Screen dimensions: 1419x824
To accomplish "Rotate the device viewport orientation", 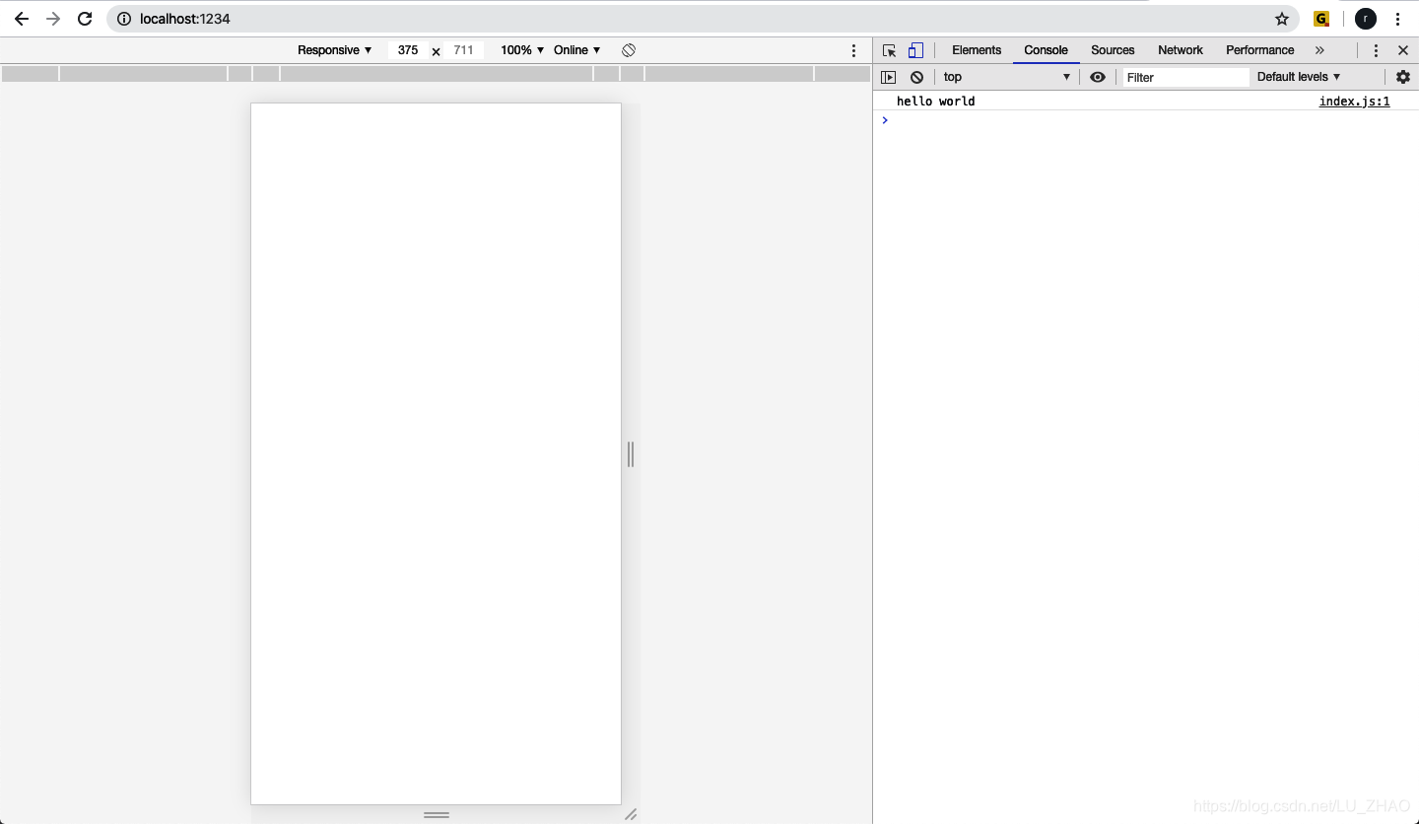I will 629,50.
